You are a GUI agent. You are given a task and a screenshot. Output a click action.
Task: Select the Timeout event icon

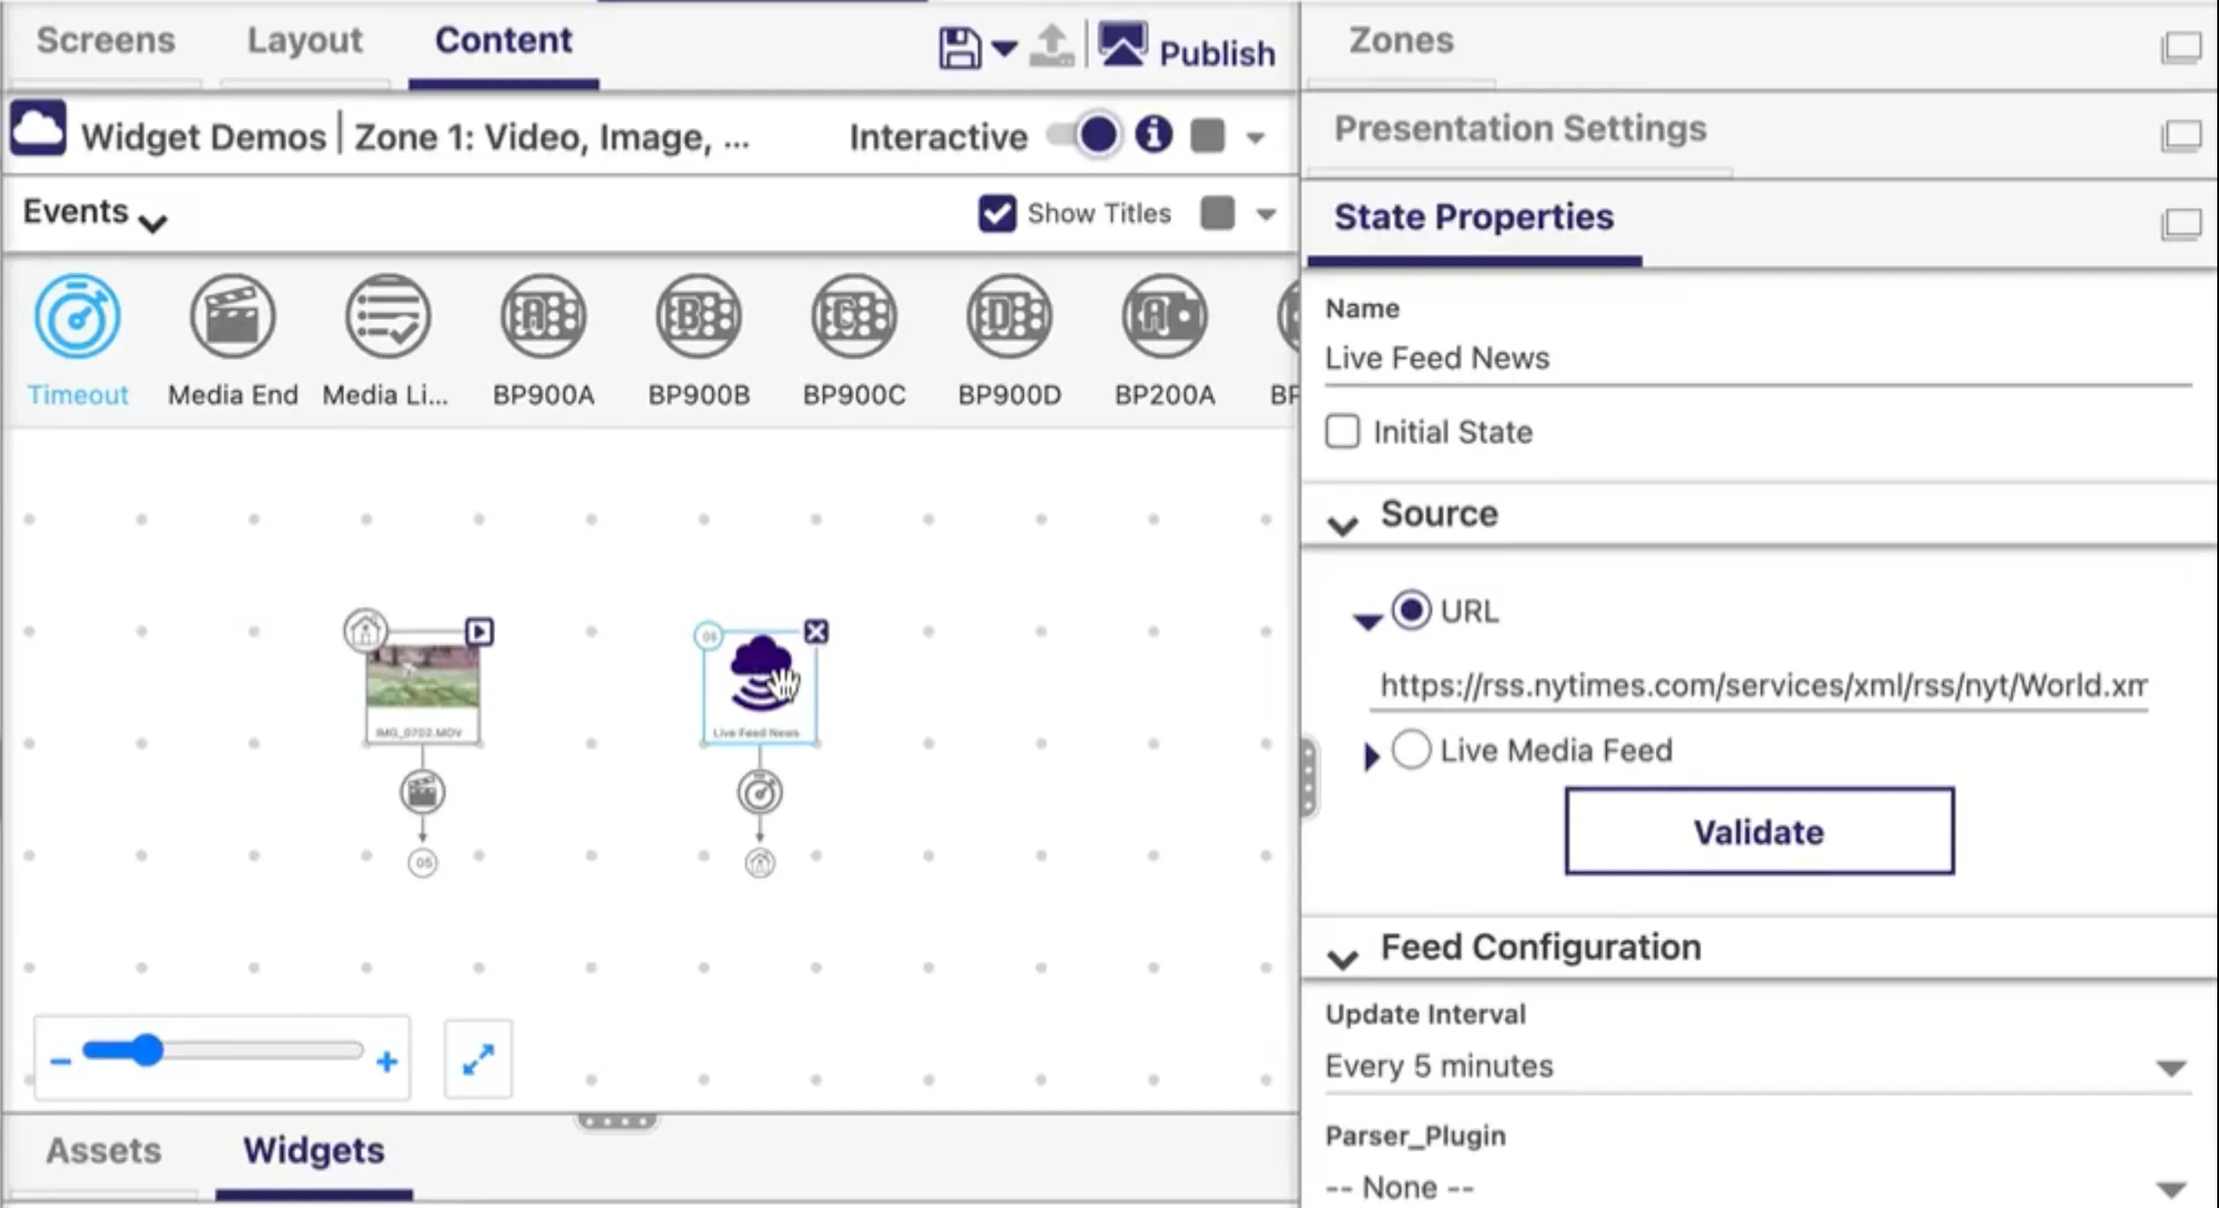(77, 317)
